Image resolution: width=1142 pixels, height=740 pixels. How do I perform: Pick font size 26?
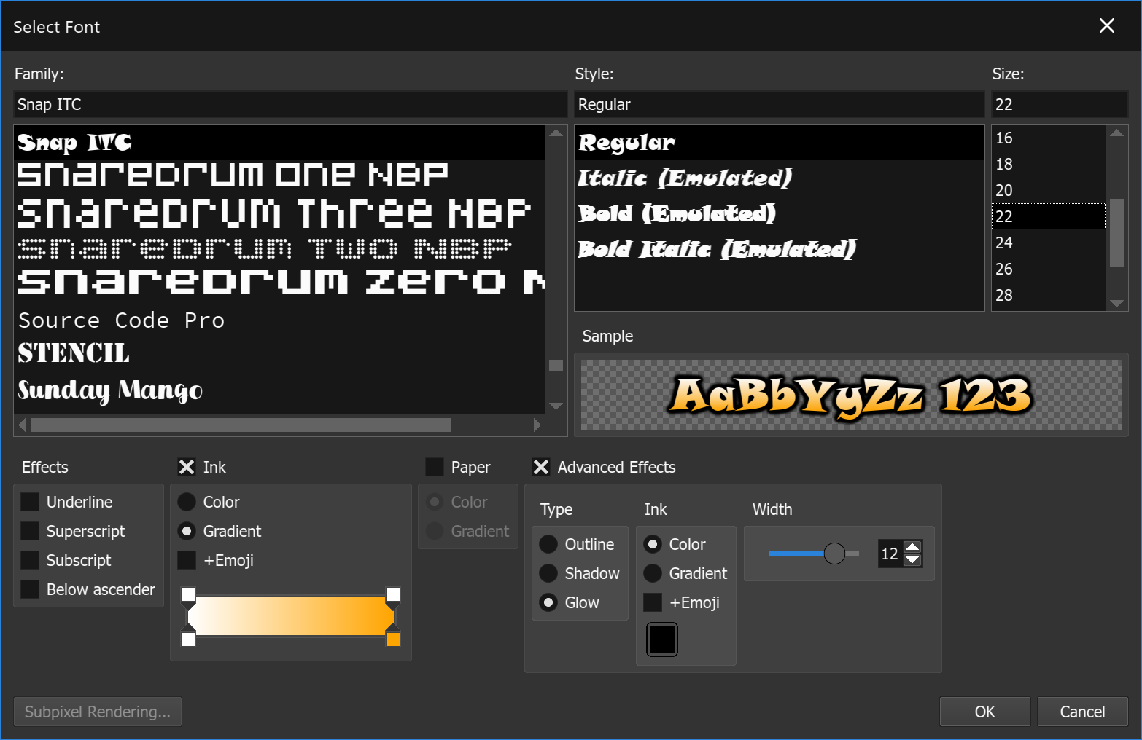pos(1049,269)
